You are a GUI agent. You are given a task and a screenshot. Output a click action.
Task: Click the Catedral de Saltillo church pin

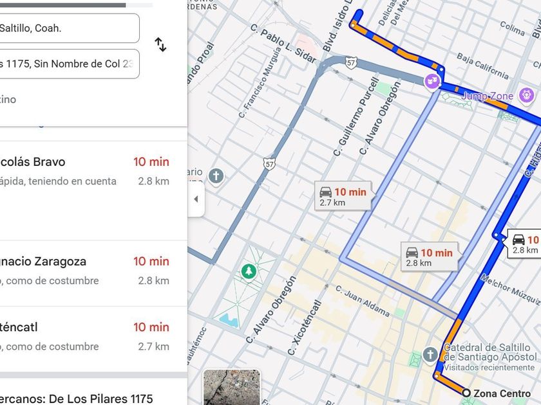(x=430, y=355)
